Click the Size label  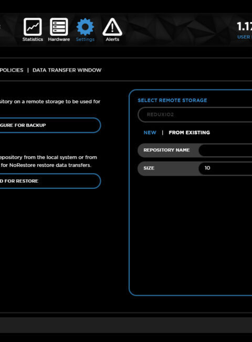pos(149,168)
